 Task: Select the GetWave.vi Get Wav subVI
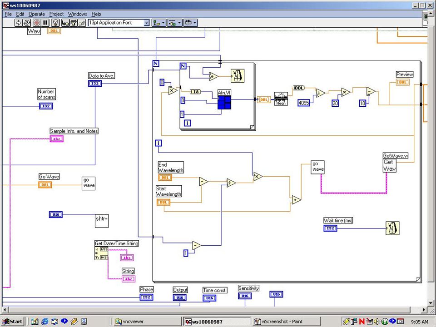click(389, 165)
